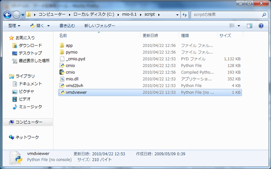Select コンピューター in the address breadcrumb
This screenshot has height=169, width=271.
52,14
